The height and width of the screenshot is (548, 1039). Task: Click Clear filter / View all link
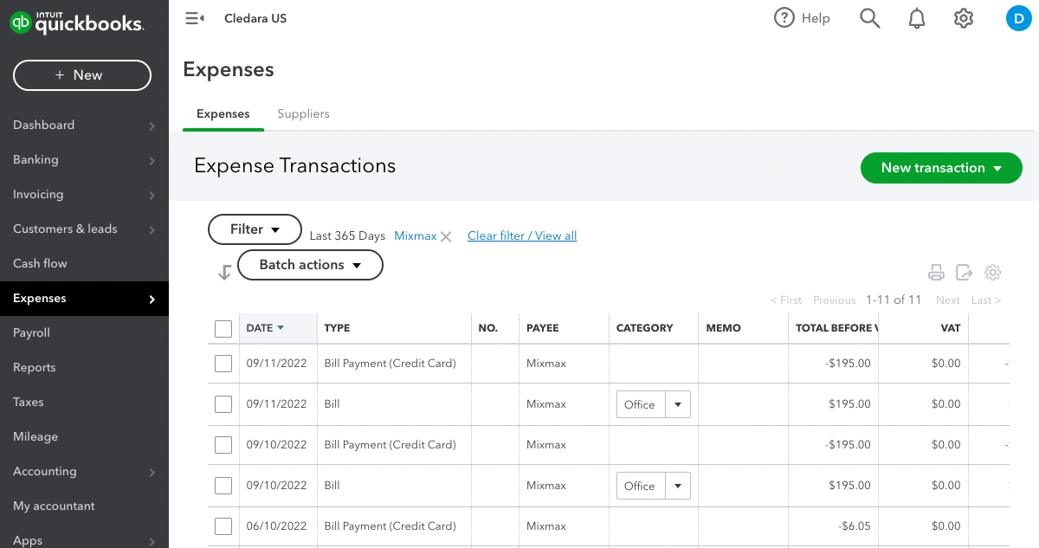(522, 235)
